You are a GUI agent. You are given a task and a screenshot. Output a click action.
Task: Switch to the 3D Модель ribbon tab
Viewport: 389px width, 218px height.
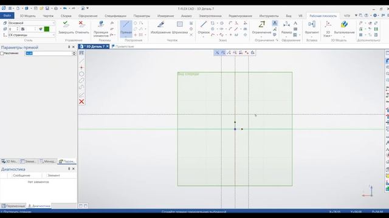tap(27, 16)
